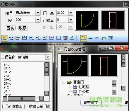Screen dimensions: 129x111
Task: Open the disabled 距离 dropdown arrow
Action: coord(71,27)
